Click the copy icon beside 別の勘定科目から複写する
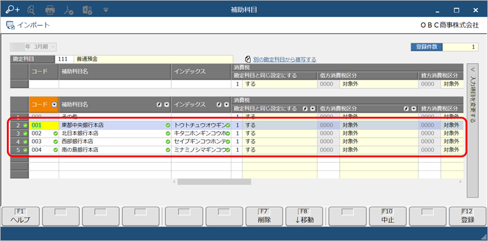Image resolution: width=488 pixels, height=241 pixels. (x=248, y=59)
